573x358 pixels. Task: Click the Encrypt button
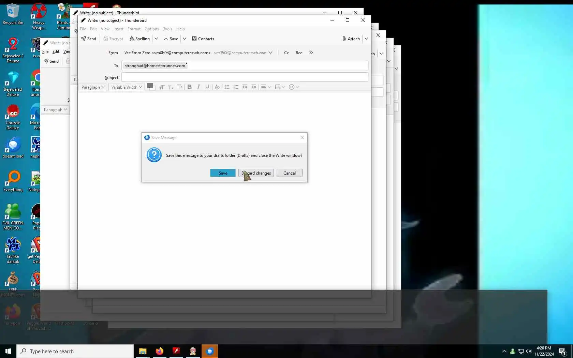pyautogui.click(x=113, y=39)
